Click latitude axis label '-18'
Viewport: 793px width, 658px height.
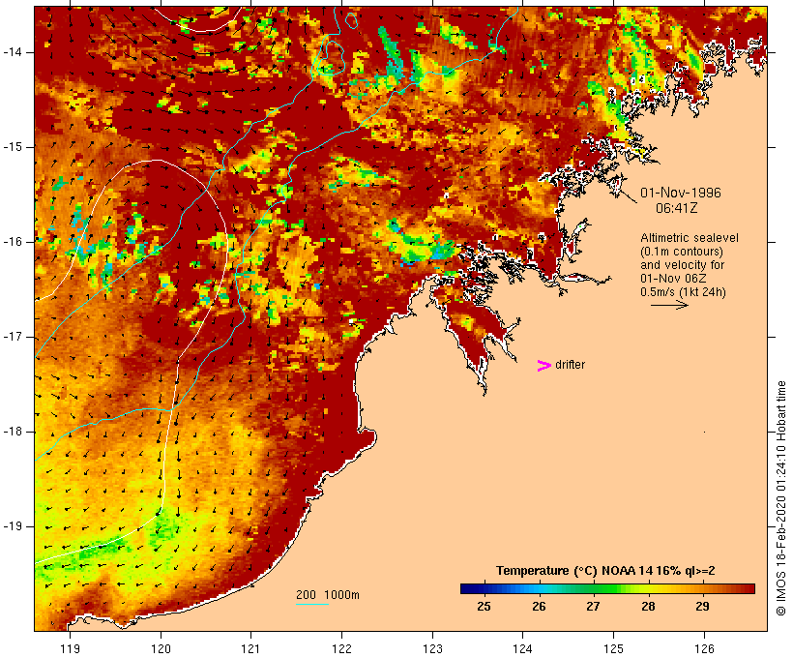13,432
